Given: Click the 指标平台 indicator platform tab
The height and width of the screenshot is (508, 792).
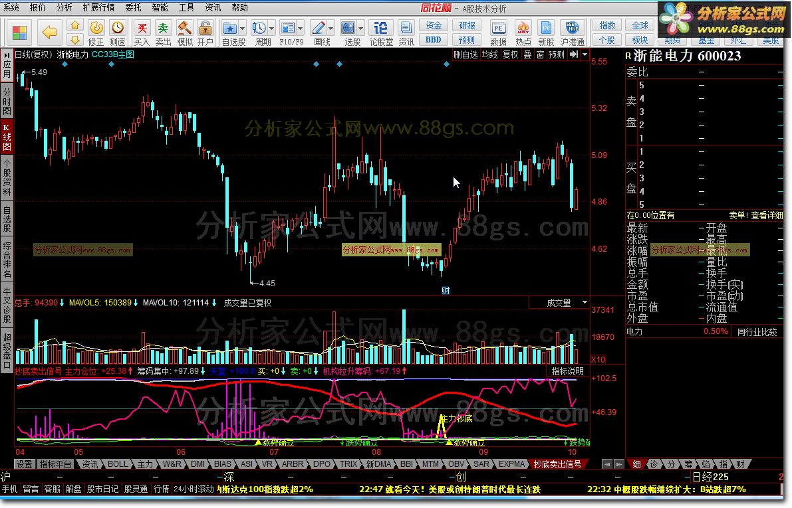Looking at the screenshot, I should pyautogui.click(x=56, y=464).
